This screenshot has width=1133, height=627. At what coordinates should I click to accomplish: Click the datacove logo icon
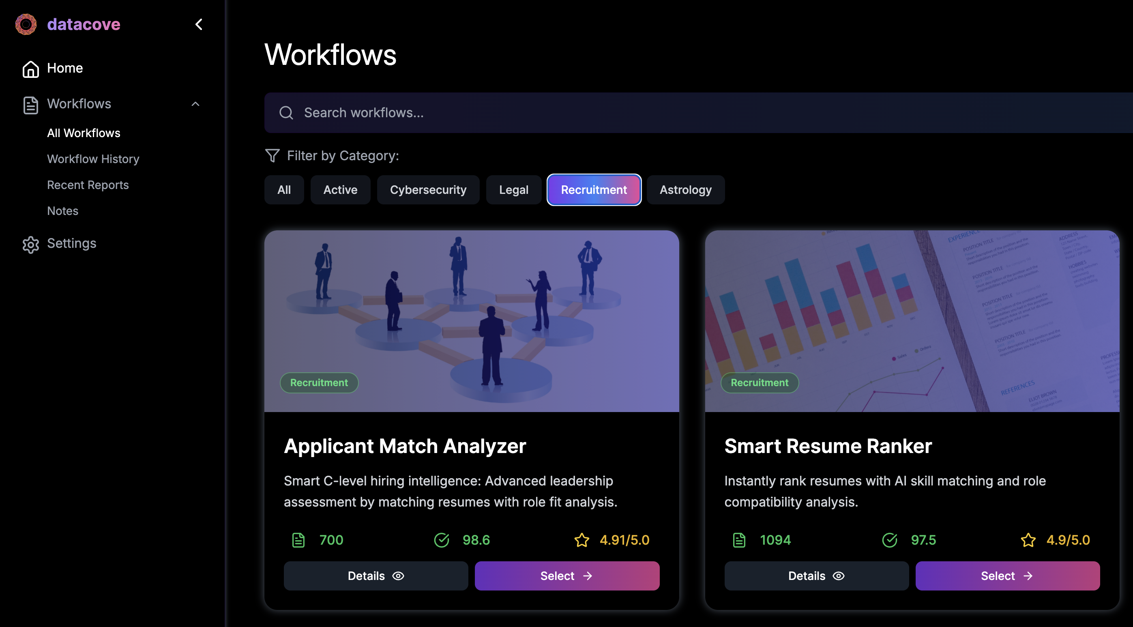pyautogui.click(x=26, y=24)
